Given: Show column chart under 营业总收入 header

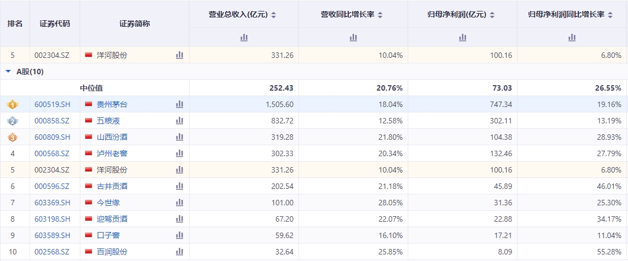Looking at the screenshot, I should tap(244, 37).
